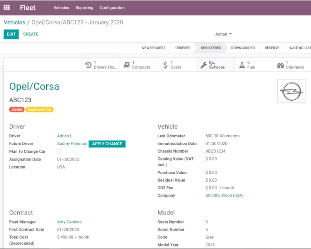The width and height of the screenshot is (311, 249).
Task: Click Location value USA
Action: click(x=61, y=167)
